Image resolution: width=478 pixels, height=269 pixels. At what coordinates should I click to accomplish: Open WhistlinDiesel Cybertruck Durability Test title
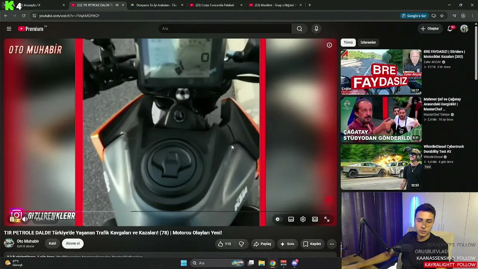444,149
